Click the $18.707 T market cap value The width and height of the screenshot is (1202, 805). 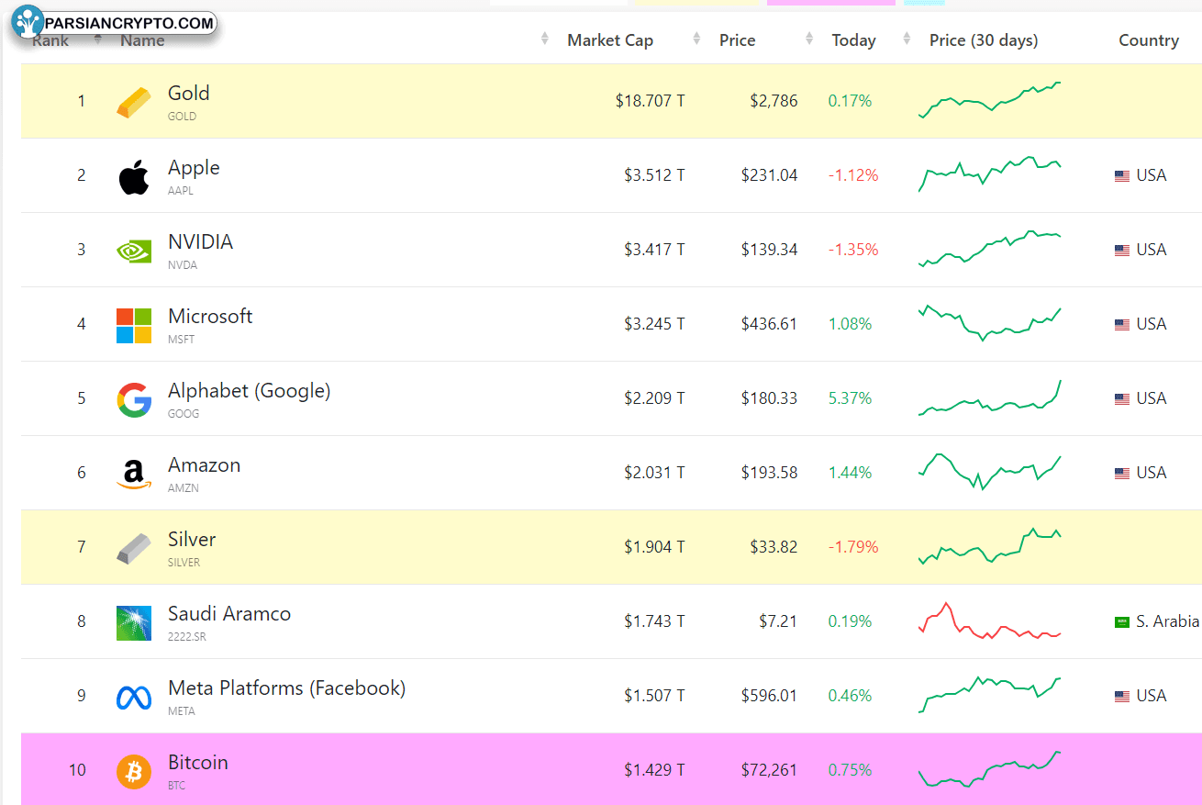[650, 101]
